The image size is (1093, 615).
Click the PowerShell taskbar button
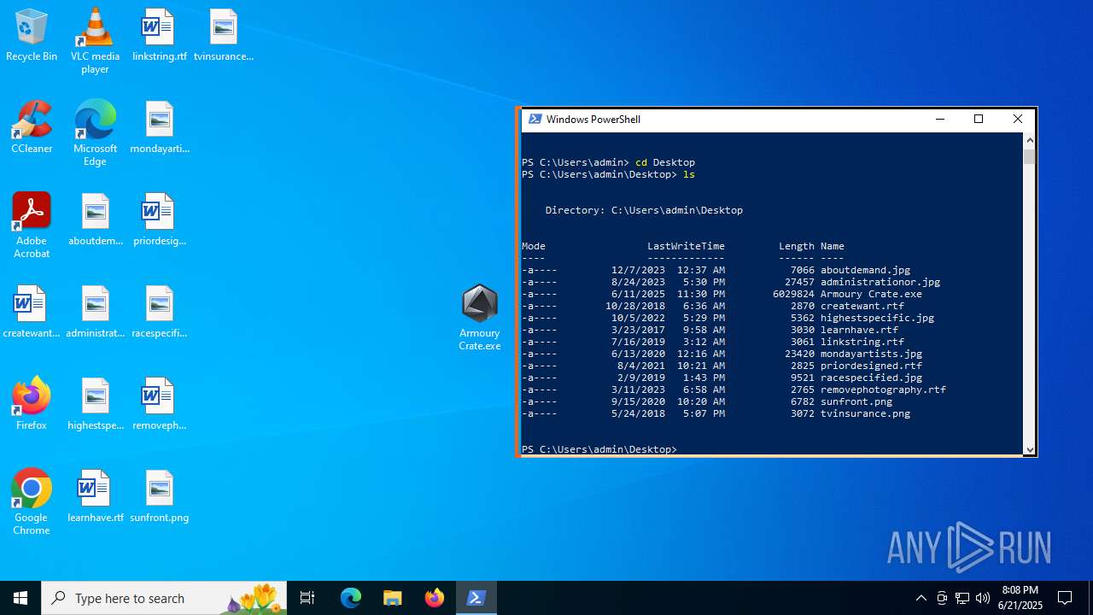click(476, 598)
